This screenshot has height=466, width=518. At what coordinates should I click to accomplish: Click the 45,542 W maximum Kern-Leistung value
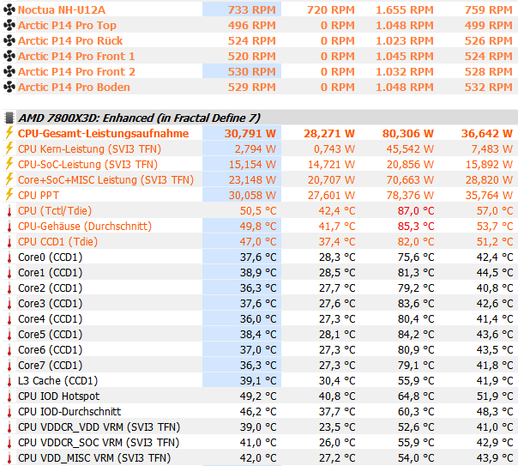[x=410, y=149]
